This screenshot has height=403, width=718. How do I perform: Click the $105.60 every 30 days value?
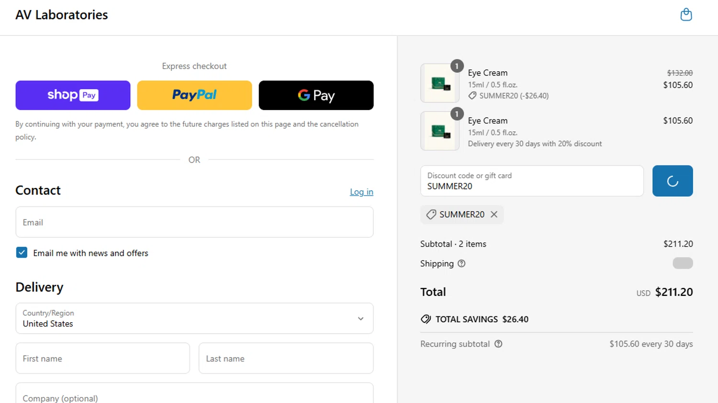click(x=651, y=344)
